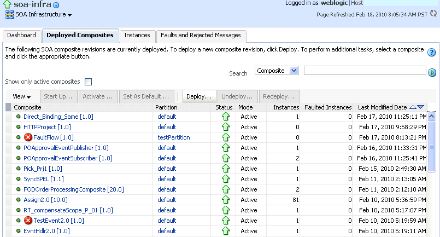Click the soa-infra green up arrow icon

[7, 4]
